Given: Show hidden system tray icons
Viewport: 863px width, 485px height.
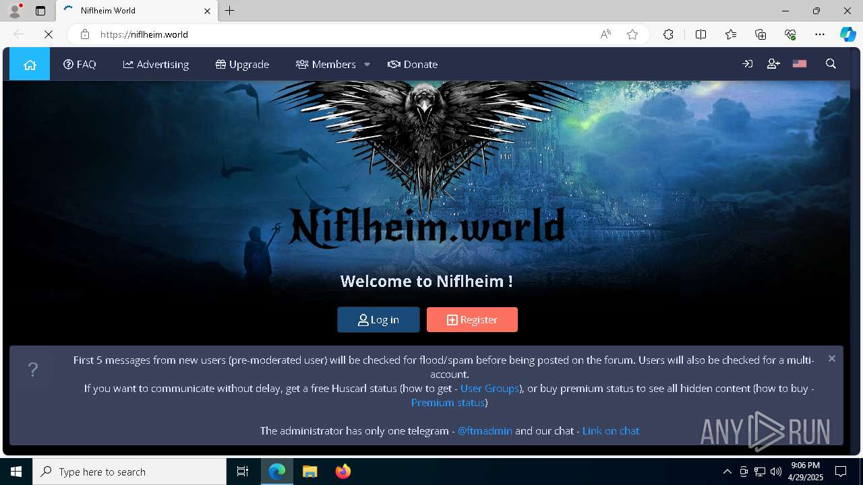Looking at the screenshot, I should [727, 472].
